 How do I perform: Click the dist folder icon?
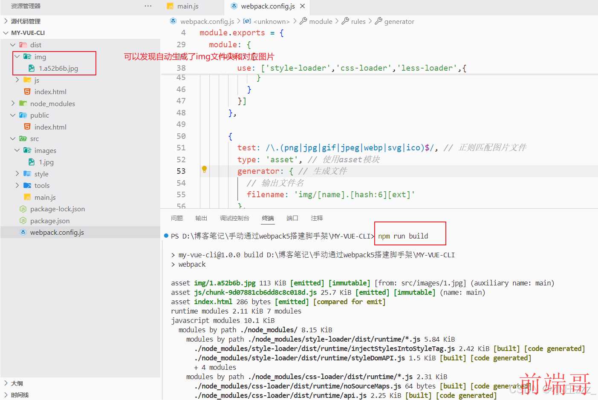23,45
